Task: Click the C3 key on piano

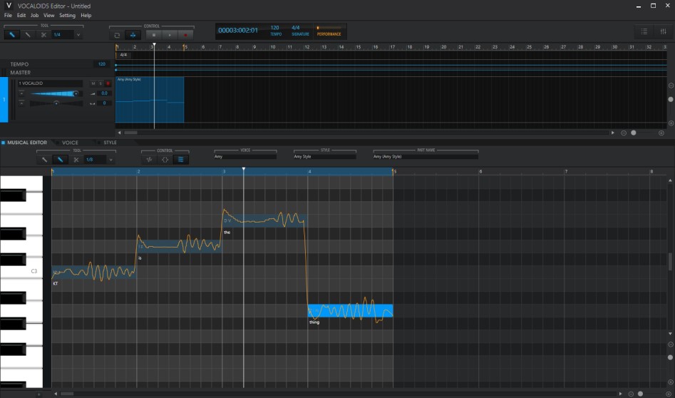Action: 21,271
